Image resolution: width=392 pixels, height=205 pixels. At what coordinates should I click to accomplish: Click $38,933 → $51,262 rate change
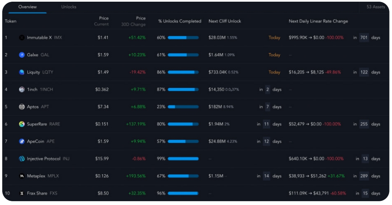(x=307, y=176)
